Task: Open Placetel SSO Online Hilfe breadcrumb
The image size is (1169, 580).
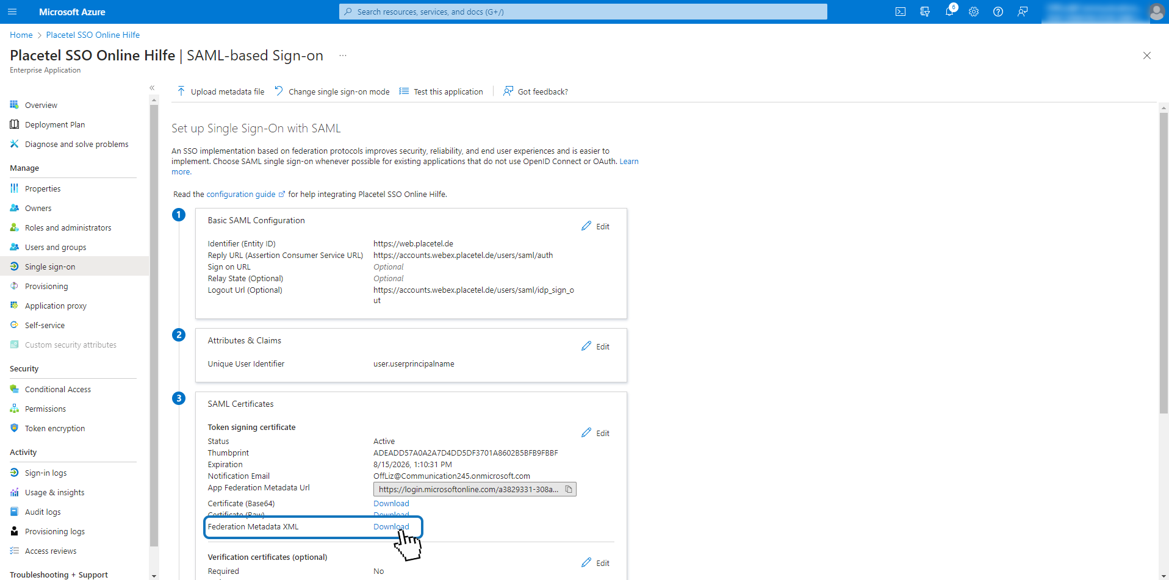Action: [93, 35]
